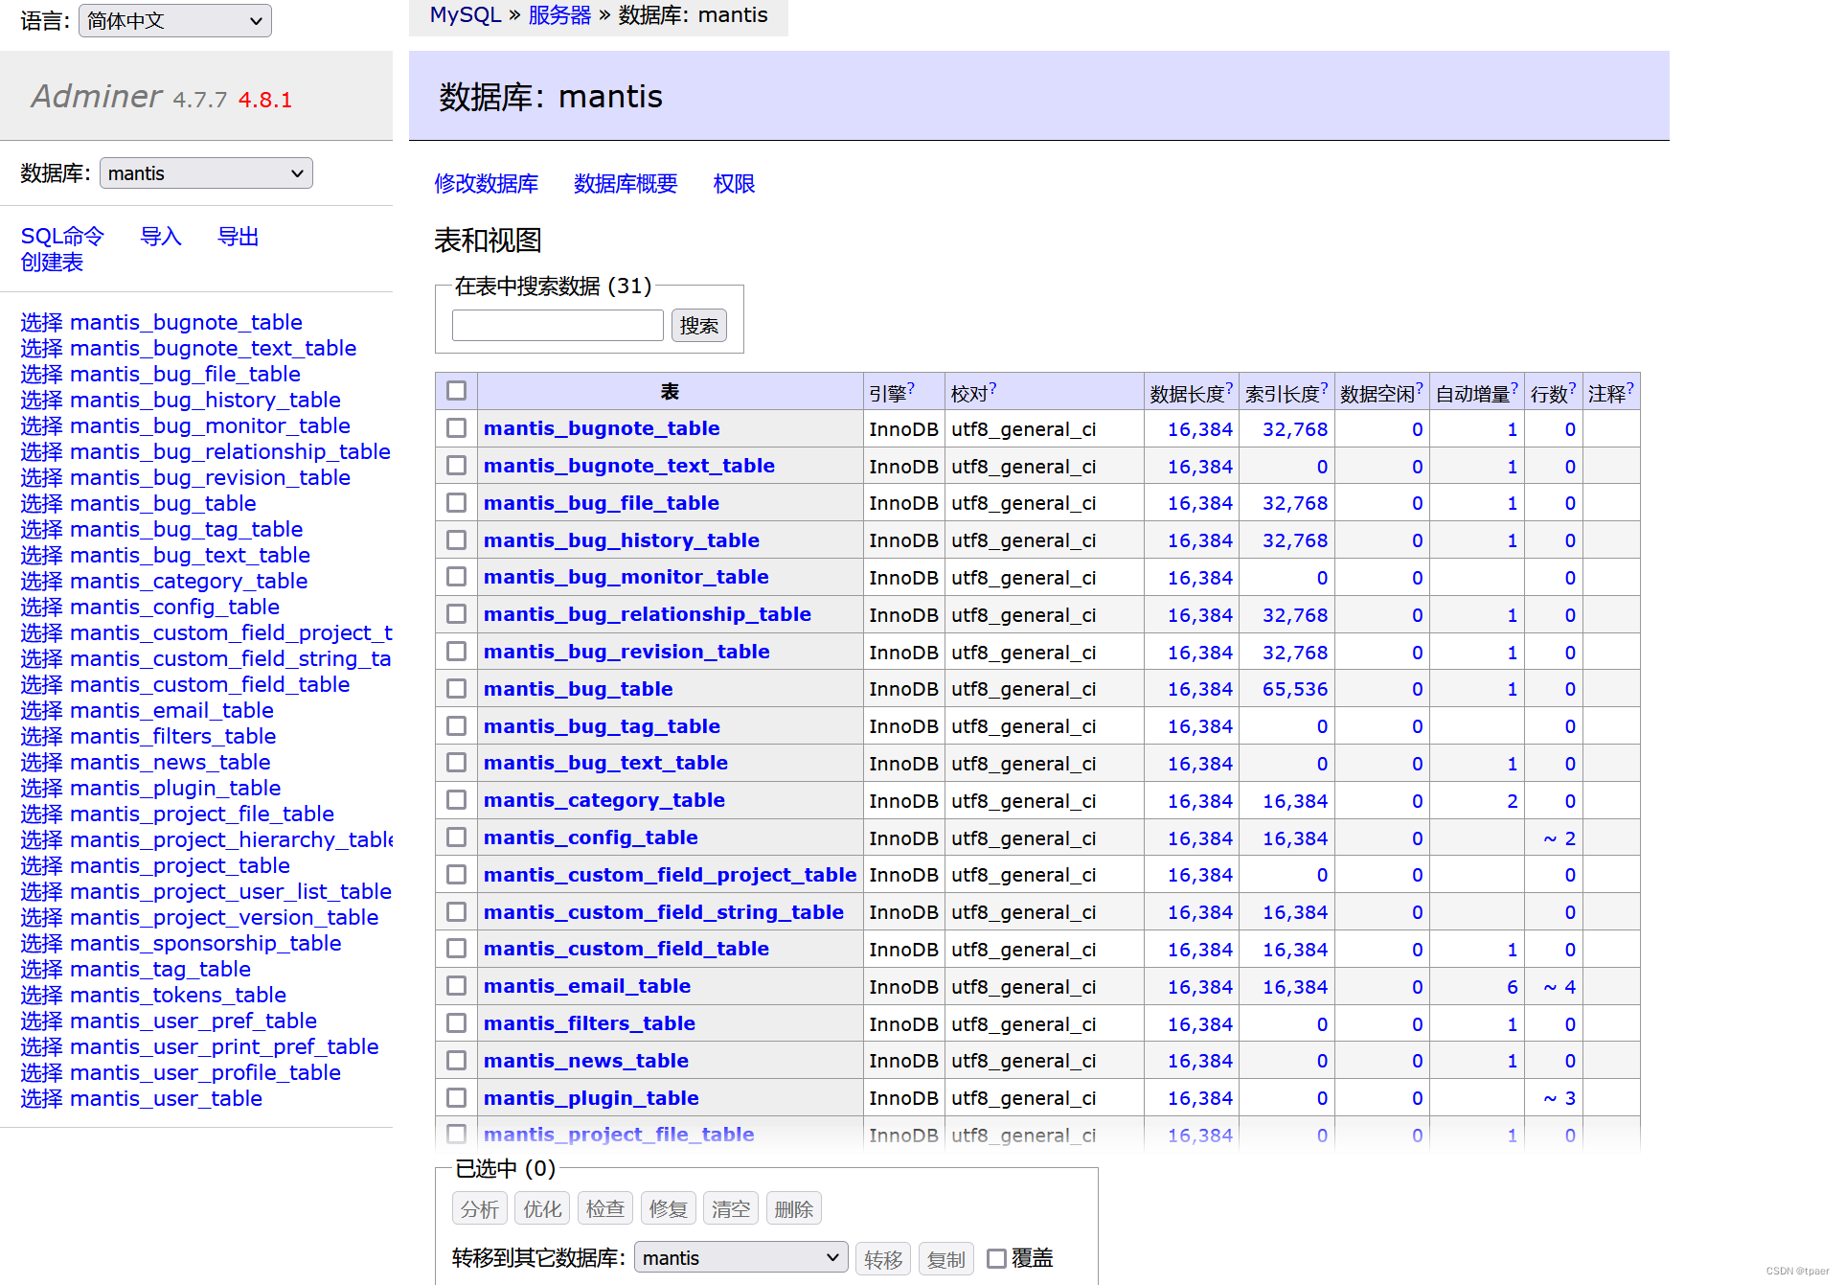Screen dimensions: 1844x1285
Task: Click the 自动增量 auto increment help mark
Action: pos(1514,388)
